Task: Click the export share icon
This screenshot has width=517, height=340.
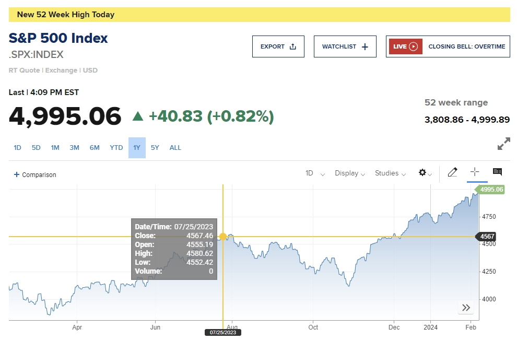Action: (x=292, y=46)
